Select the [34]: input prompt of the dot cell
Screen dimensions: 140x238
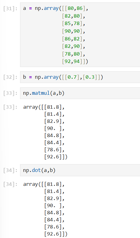coord(10,170)
